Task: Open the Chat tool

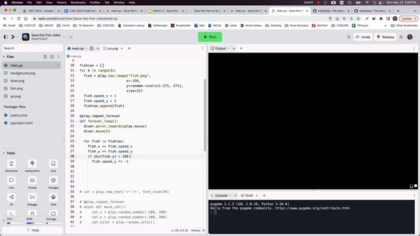Action: [x=11, y=183]
